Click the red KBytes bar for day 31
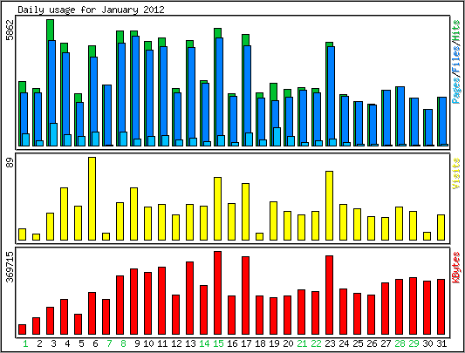 click(x=441, y=307)
